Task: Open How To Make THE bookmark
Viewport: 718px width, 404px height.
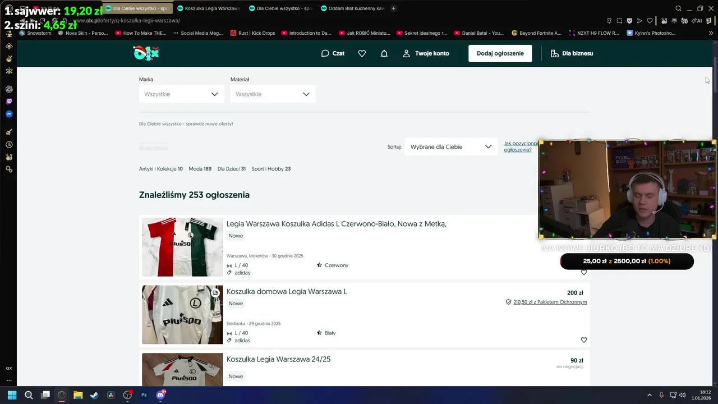Action: tap(141, 33)
